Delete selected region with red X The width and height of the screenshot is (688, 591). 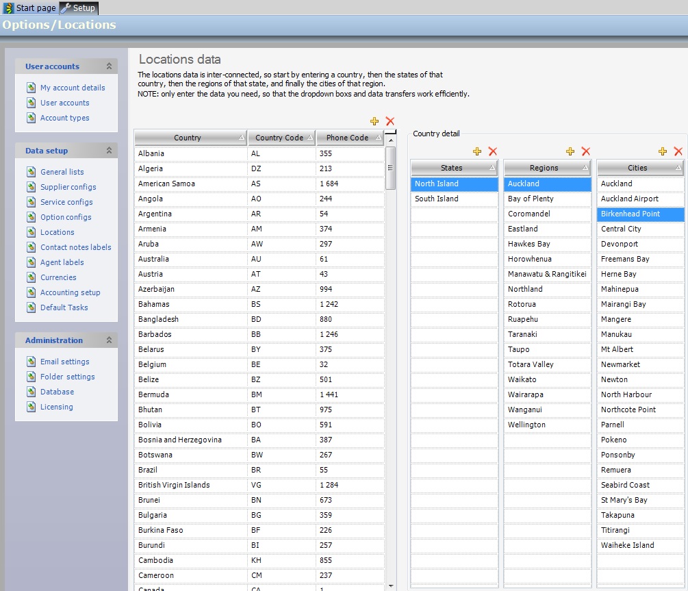click(x=585, y=151)
